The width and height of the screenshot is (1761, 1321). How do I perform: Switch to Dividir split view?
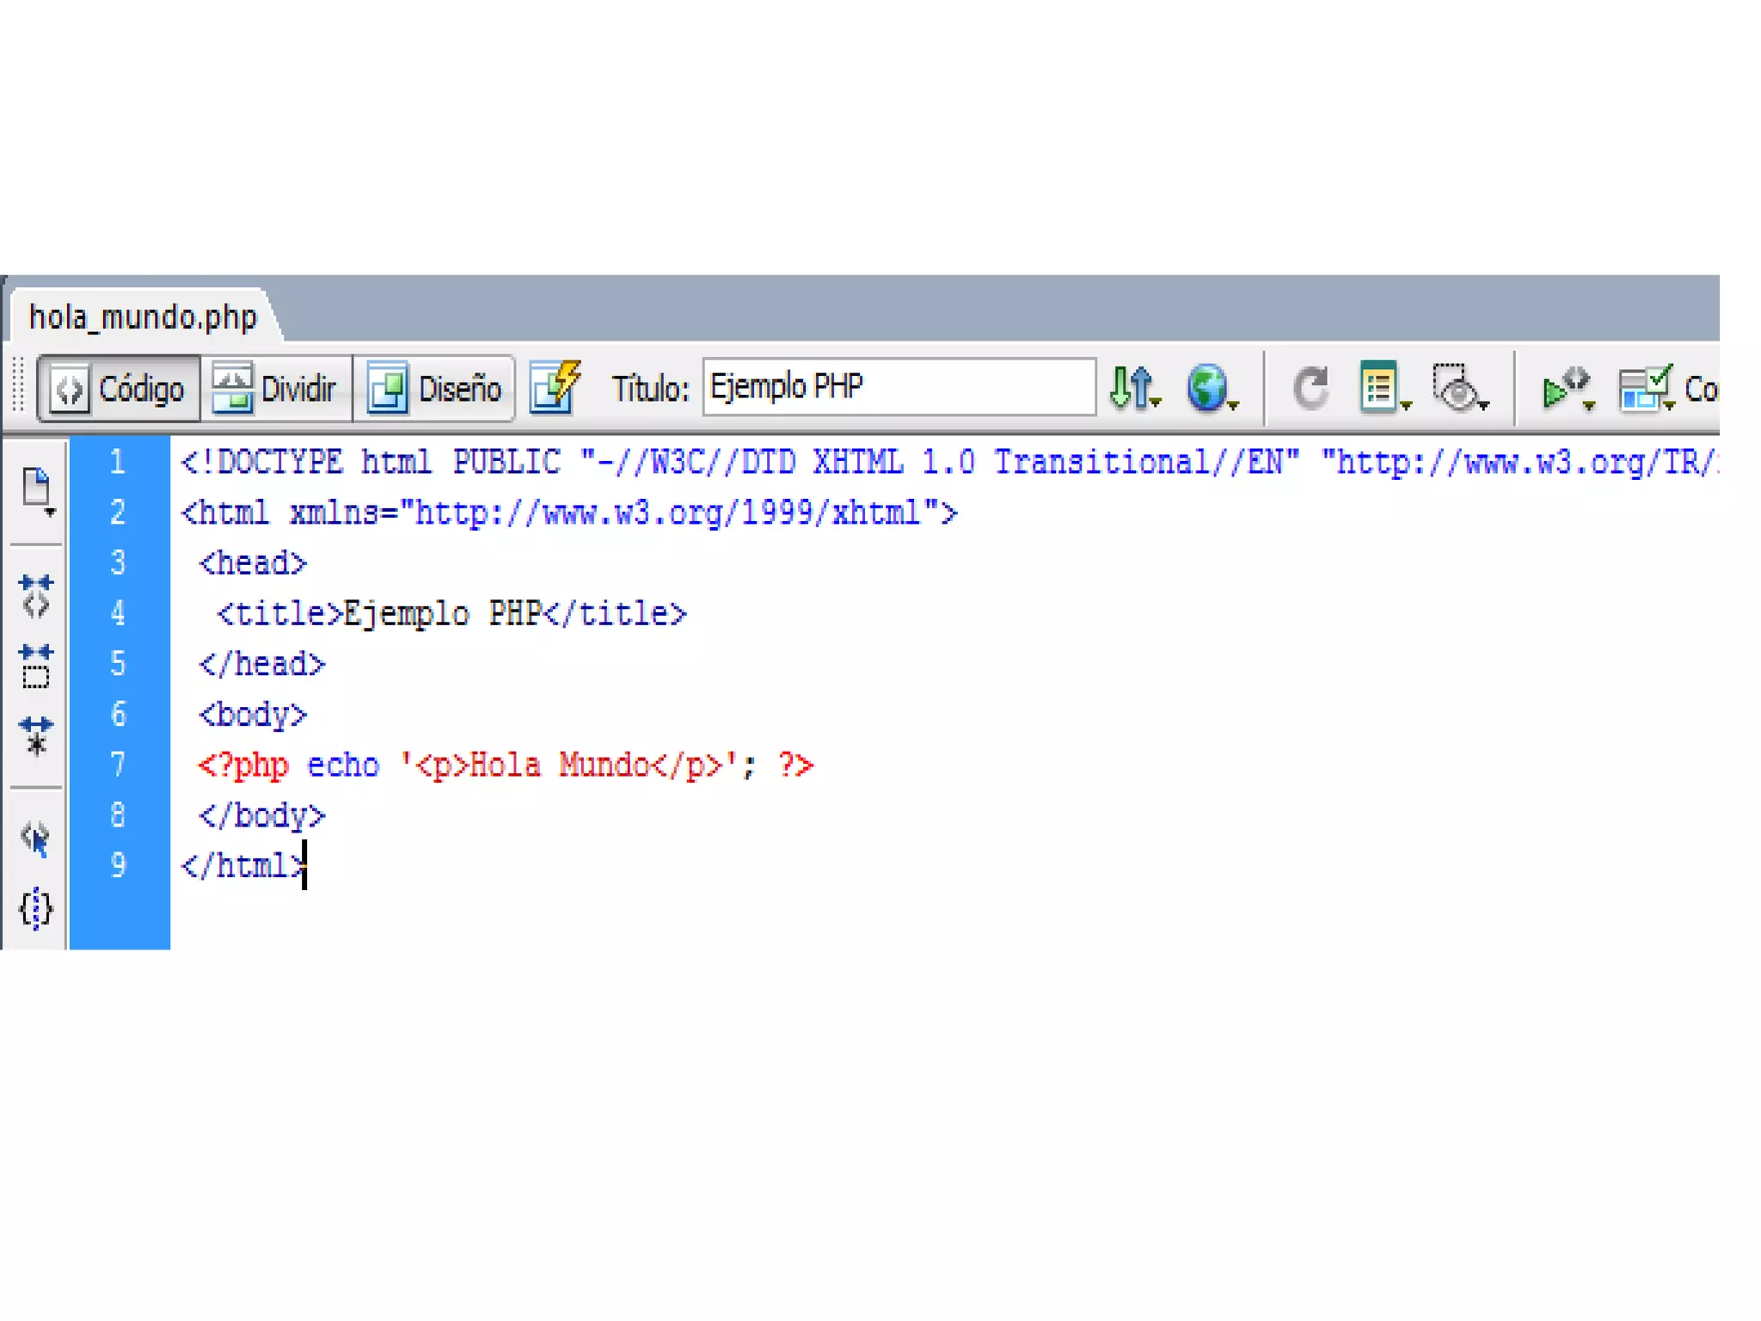(x=275, y=390)
